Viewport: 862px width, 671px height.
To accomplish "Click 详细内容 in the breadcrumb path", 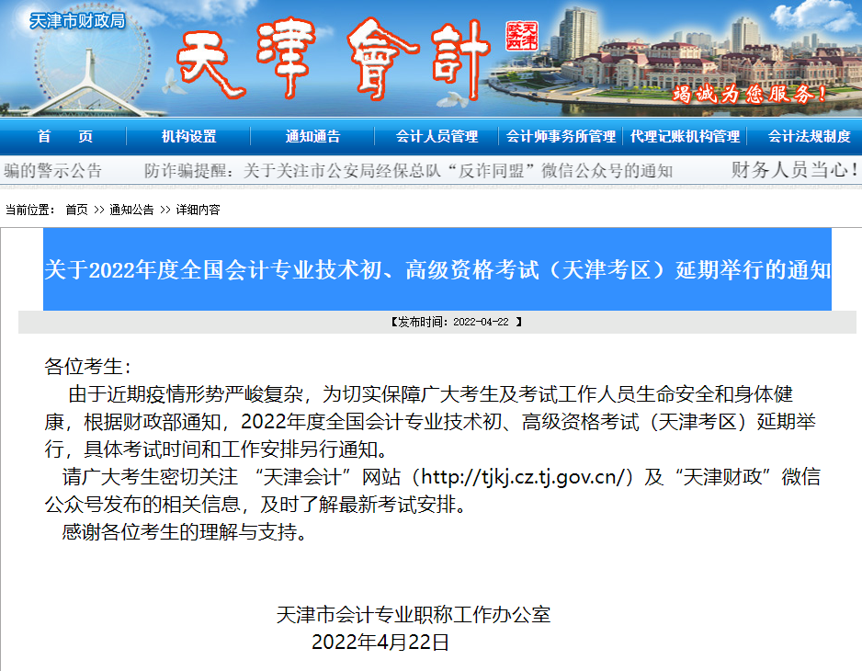I will (x=198, y=210).
